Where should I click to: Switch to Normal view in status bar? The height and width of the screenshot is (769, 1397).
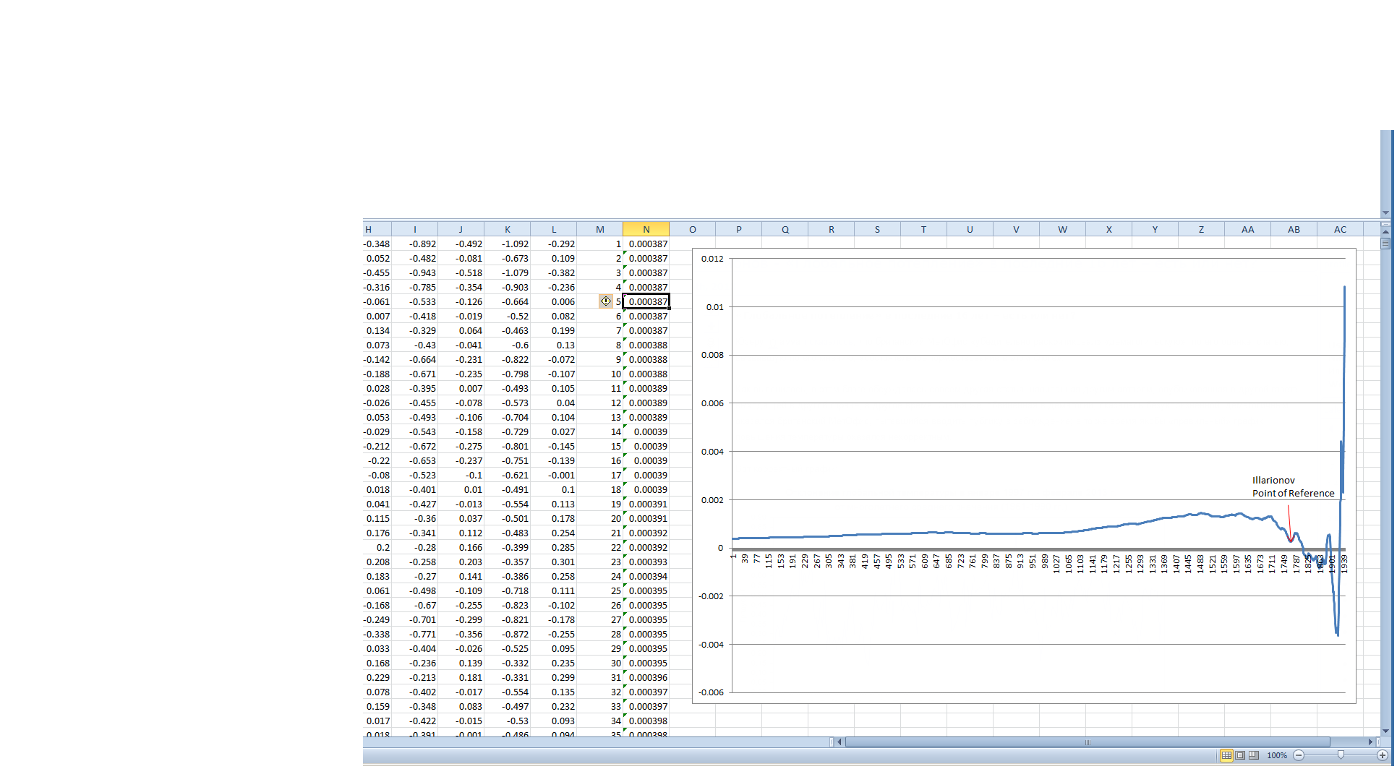pos(1226,755)
